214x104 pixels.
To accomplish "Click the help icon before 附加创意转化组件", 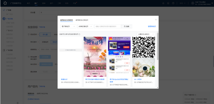I will pyautogui.click(x=29, y=57).
